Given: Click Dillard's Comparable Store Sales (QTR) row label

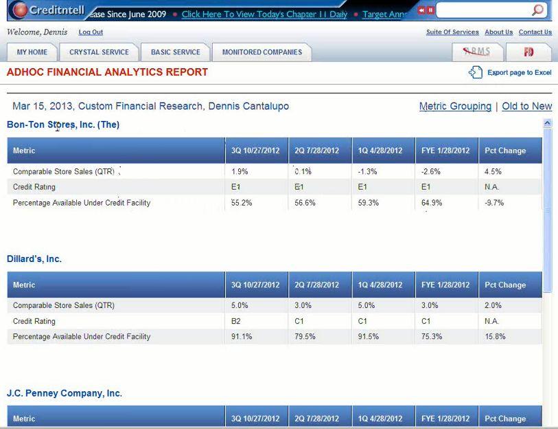Looking at the screenshot, I should click(64, 305).
